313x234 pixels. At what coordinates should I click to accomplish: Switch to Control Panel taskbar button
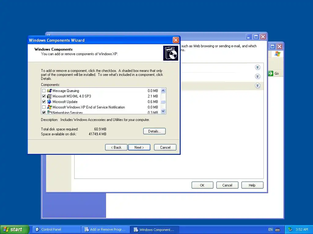click(x=56, y=229)
